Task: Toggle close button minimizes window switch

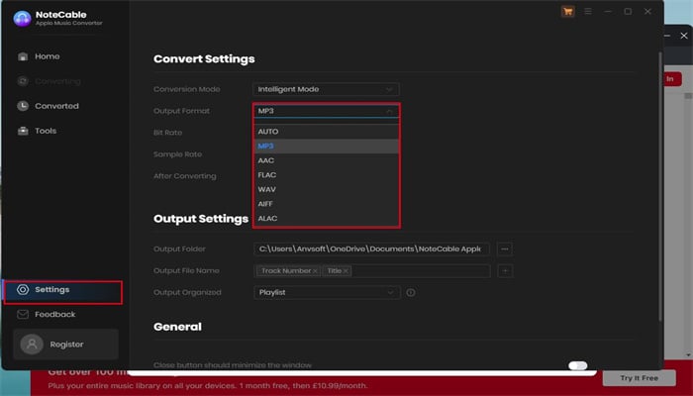Action: click(577, 365)
